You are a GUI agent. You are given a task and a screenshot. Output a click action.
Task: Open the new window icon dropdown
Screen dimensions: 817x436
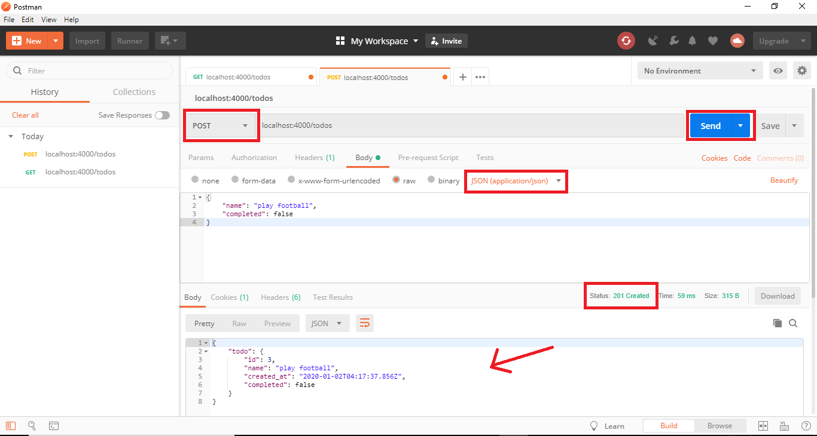(x=170, y=41)
